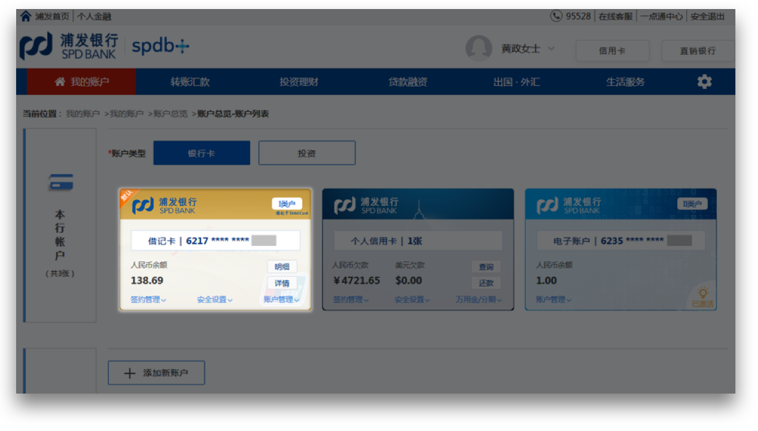Click 还款 on the credit card
Screen dimensions: 758x431
pyautogui.click(x=486, y=283)
